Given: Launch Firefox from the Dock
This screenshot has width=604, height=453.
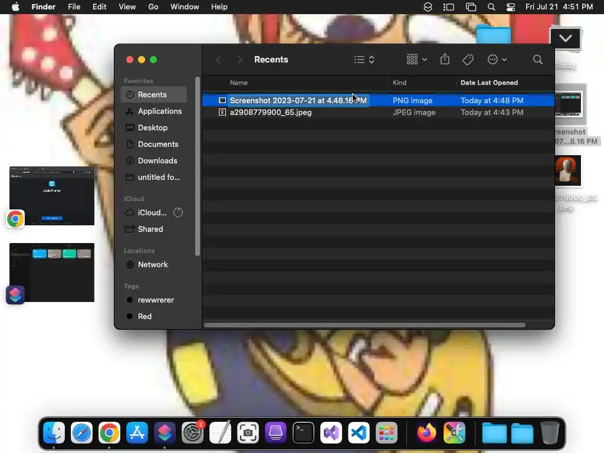Looking at the screenshot, I should pyautogui.click(x=426, y=432).
